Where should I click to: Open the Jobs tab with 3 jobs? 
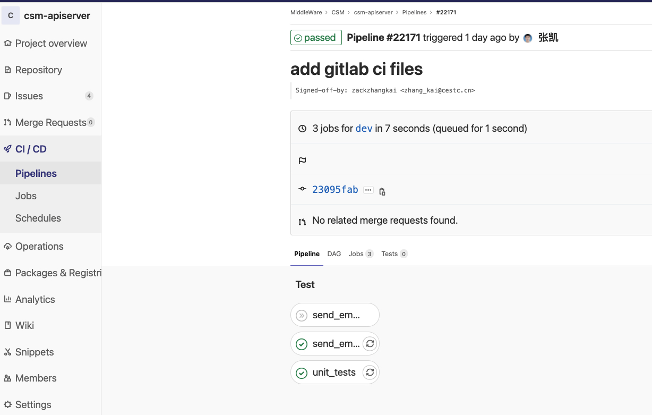(x=361, y=254)
